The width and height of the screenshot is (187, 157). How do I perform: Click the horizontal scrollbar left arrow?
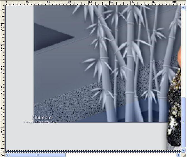pos(7,155)
